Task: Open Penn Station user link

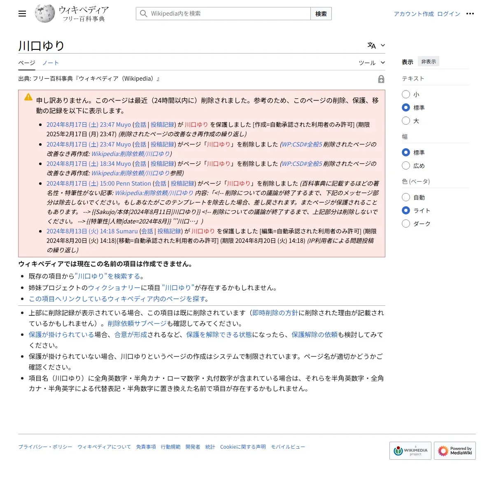Action: (134, 184)
